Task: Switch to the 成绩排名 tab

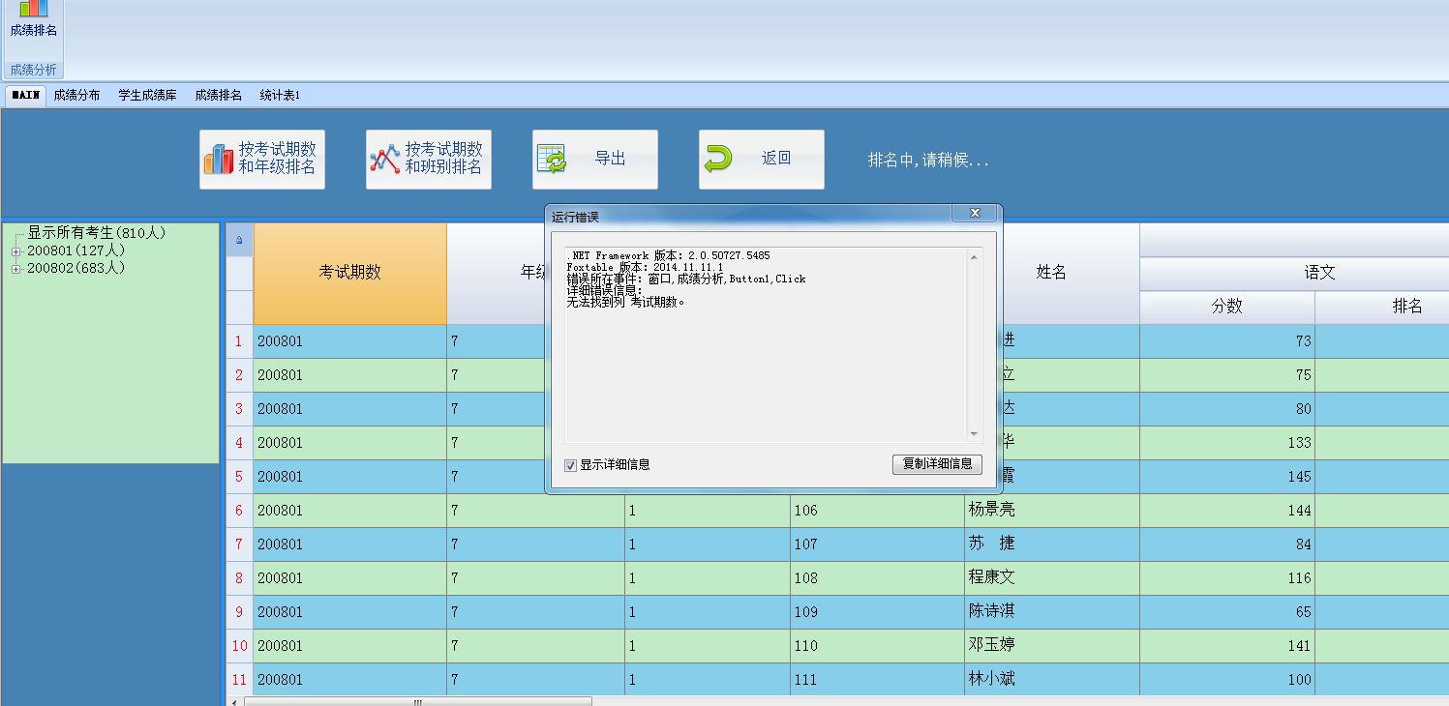Action: coord(218,95)
